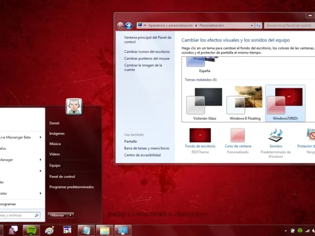315x236 pixels.
Task: Open Música from the Start menu
Action: pos(55,144)
